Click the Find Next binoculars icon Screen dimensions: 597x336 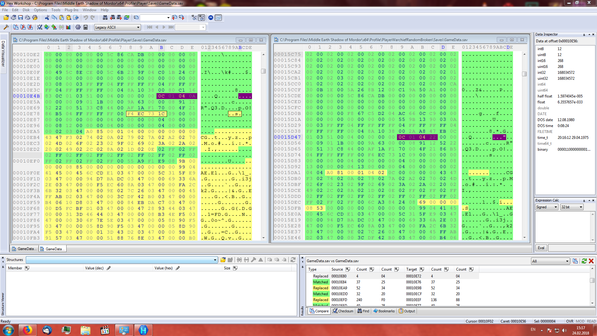(x=119, y=18)
